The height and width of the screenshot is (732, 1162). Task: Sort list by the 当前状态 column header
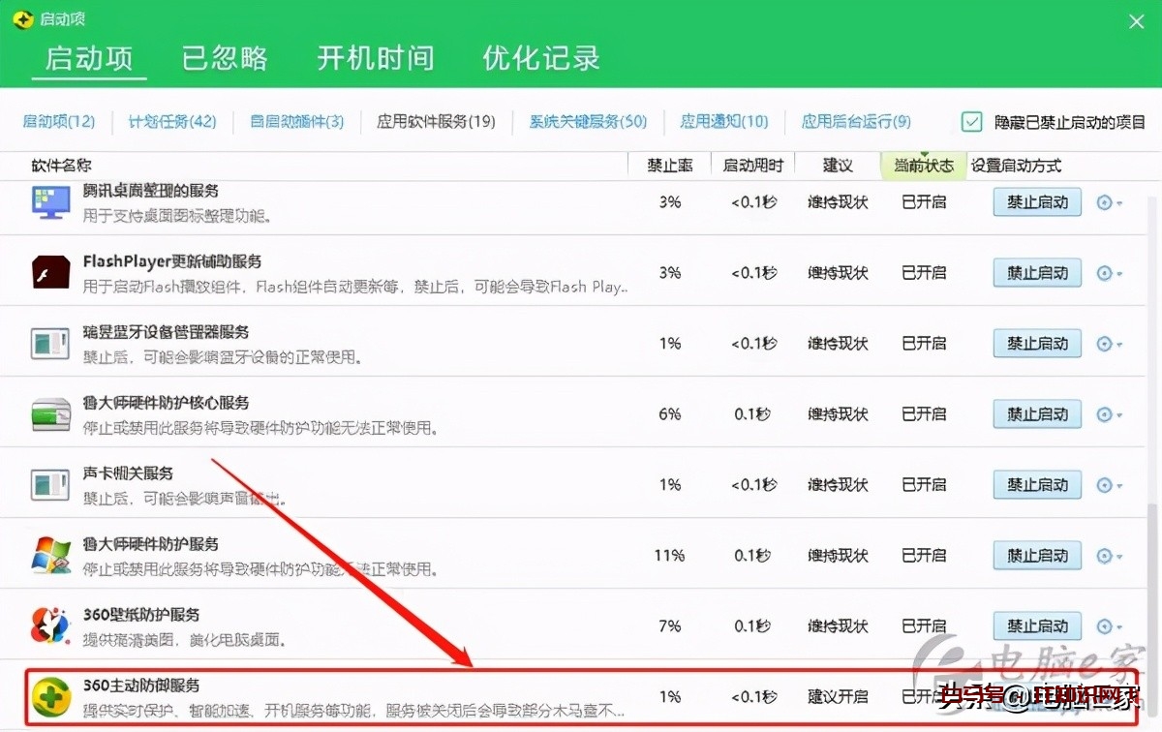click(922, 166)
